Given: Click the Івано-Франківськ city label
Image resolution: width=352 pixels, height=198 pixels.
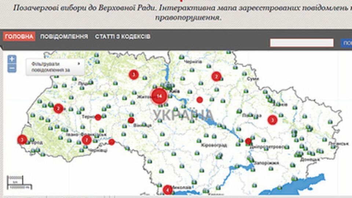Looking at the screenshot, I should pos(86,135).
